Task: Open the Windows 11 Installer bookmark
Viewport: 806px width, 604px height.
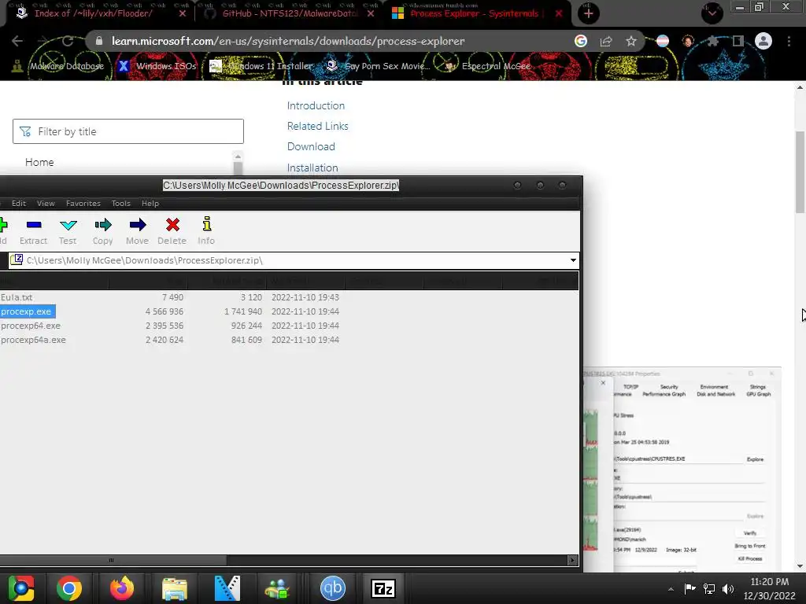Action: (261, 66)
